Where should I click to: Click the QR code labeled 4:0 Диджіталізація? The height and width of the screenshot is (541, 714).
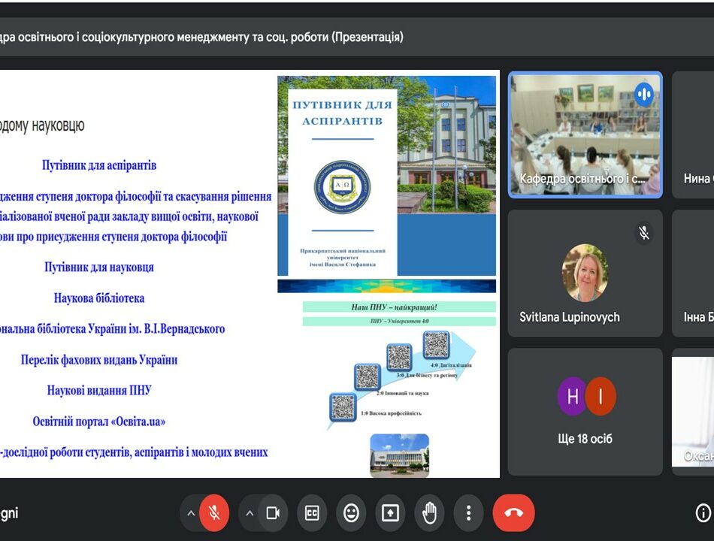pyautogui.click(x=436, y=345)
